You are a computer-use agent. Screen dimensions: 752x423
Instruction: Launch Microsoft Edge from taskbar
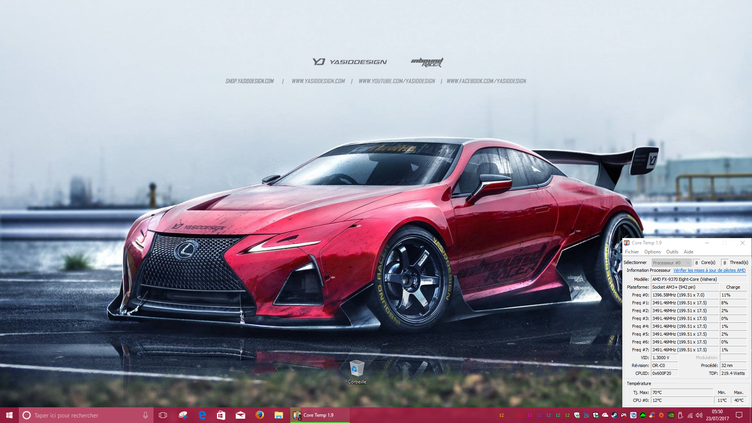pos(202,415)
